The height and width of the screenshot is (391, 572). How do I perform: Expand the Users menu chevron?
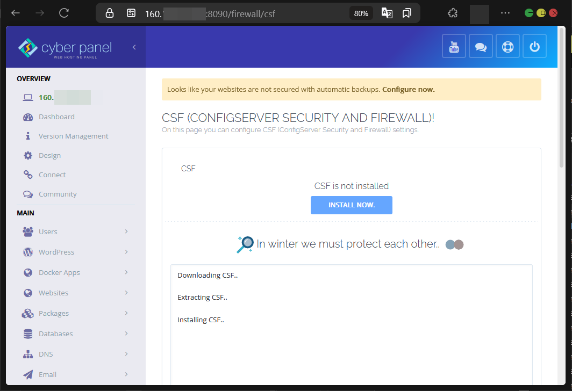click(126, 231)
